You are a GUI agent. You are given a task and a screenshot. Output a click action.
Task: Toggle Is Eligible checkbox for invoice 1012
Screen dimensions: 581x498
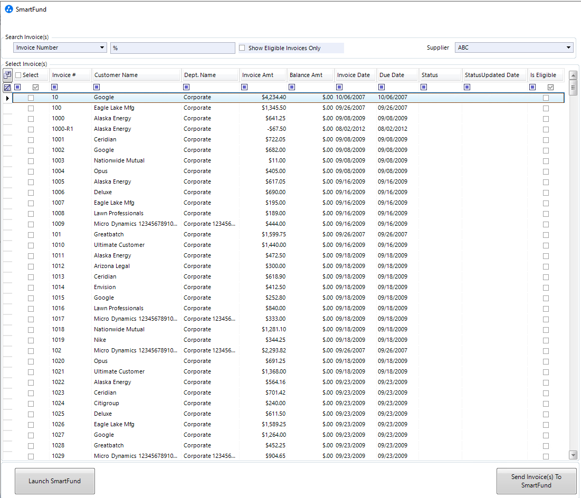[x=546, y=266]
